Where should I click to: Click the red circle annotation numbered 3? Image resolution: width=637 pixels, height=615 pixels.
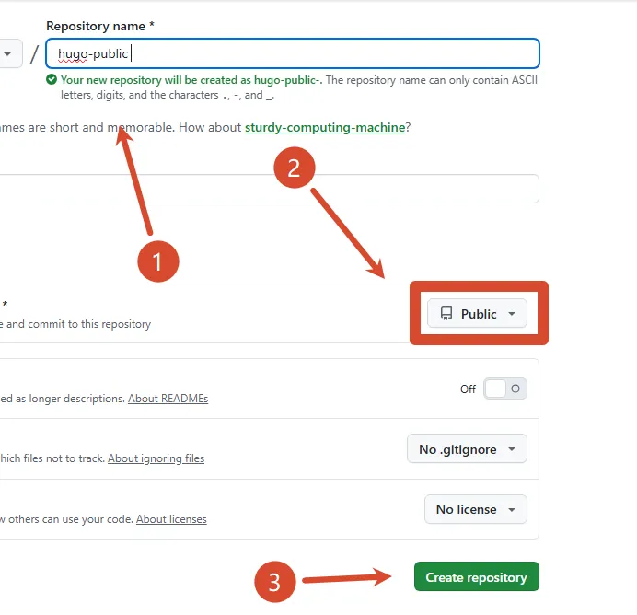[x=274, y=582]
